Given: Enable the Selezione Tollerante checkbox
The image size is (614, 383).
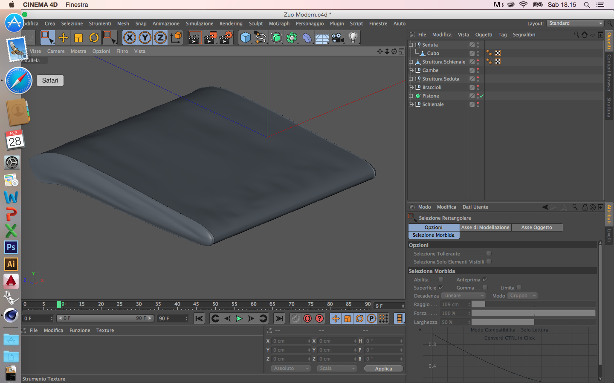Looking at the screenshot, I should 489,254.
